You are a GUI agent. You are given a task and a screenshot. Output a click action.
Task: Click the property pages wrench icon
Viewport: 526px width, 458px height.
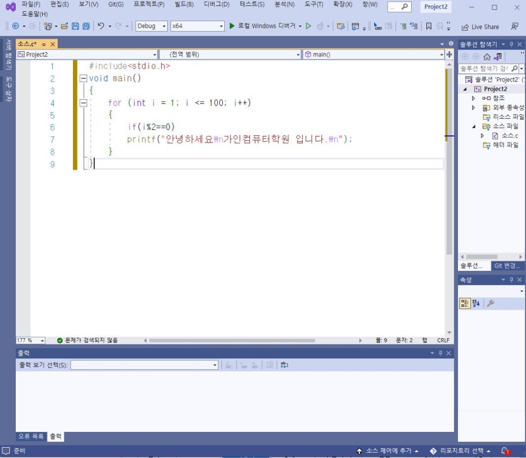[x=490, y=303]
